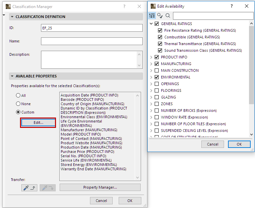
Task: Uncheck the ENVIRONMENTAL checkbox
Action: click(157, 77)
